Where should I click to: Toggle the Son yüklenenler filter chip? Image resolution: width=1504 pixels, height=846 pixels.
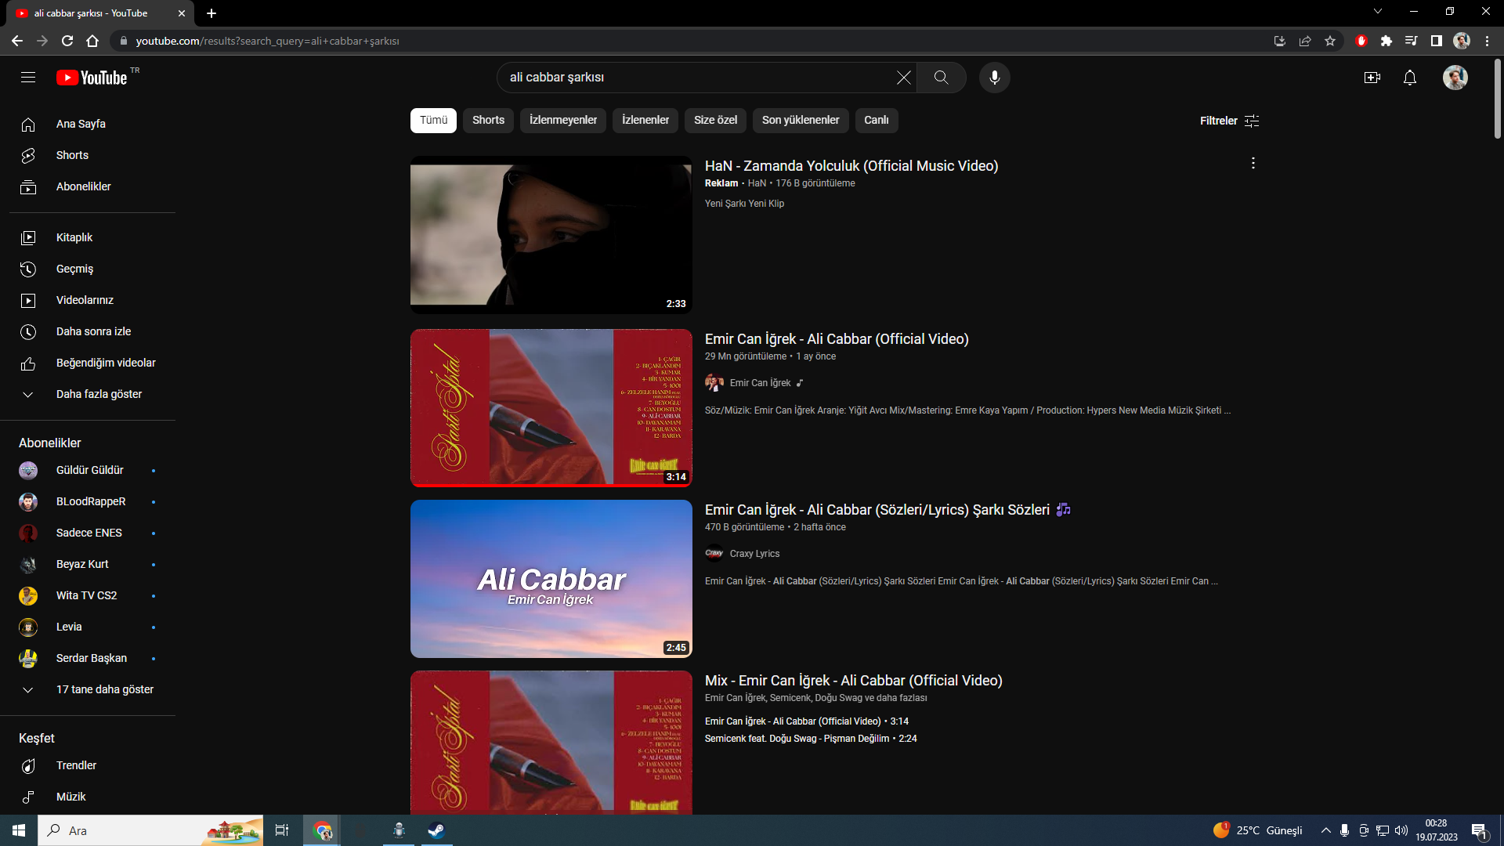point(800,120)
